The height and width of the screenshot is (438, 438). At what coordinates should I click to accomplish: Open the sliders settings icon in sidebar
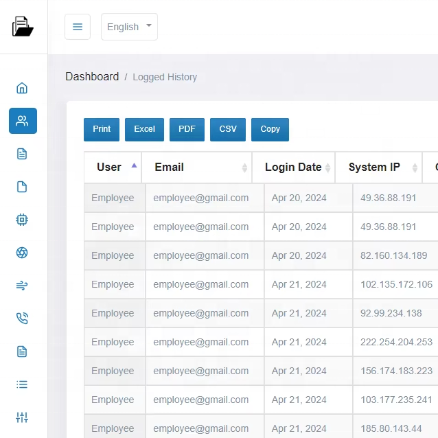[22, 417]
